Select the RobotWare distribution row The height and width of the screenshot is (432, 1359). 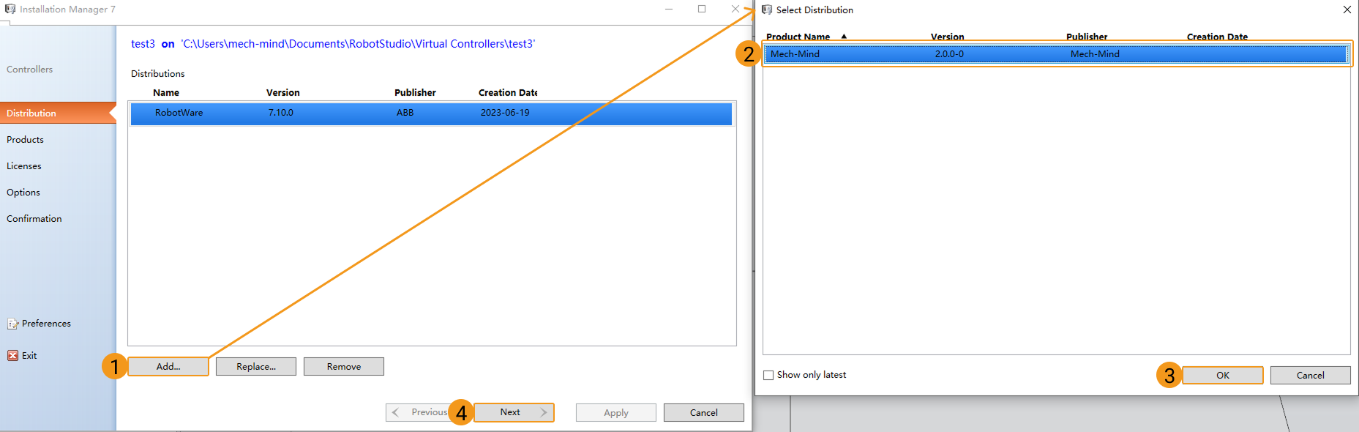(x=432, y=113)
